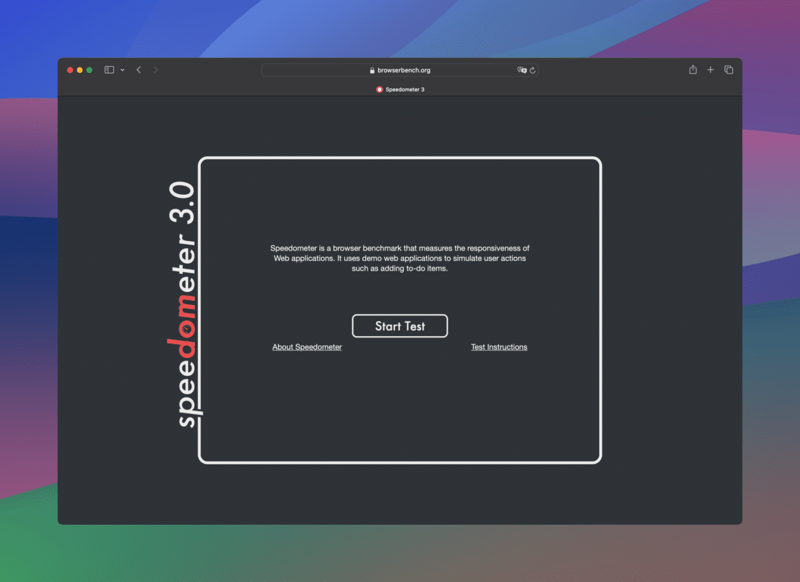Image resolution: width=800 pixels, height=582 pixels.
Task: Expand the sidebar tab group dropdown chevron
Action: (x=123, y=70)
